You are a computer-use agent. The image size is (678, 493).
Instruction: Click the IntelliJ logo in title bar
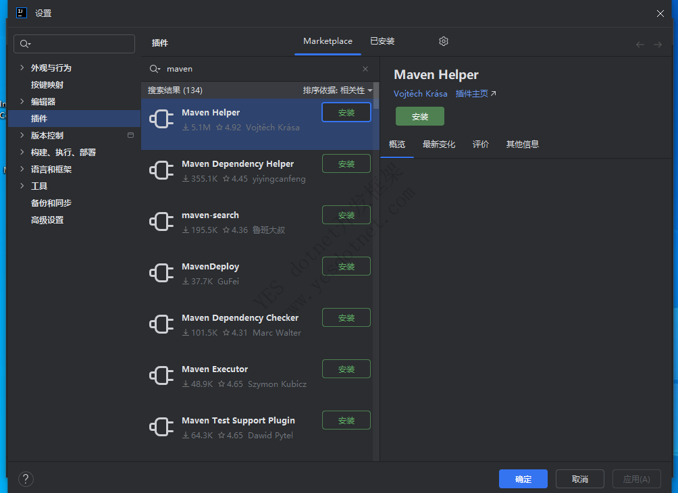pos(22,13)
